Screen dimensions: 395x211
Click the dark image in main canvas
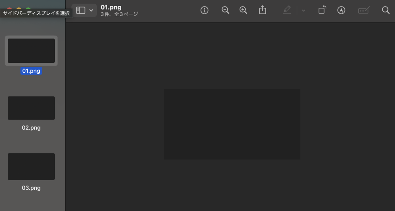coord(232,124)
